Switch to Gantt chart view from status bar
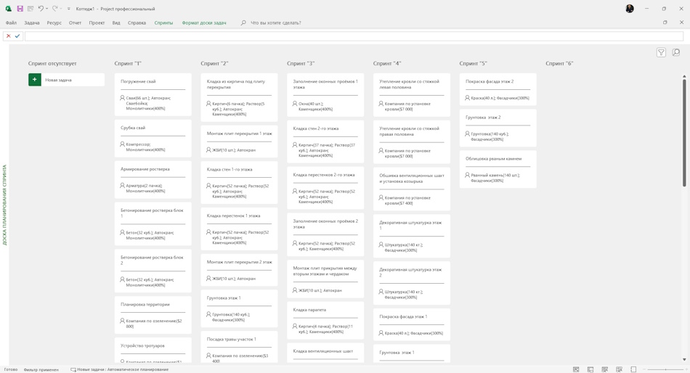The height and width of the screenshot is (373, 690). (576, 369)
